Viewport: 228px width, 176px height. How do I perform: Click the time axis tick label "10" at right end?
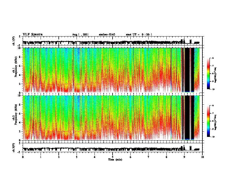(202, 157)
